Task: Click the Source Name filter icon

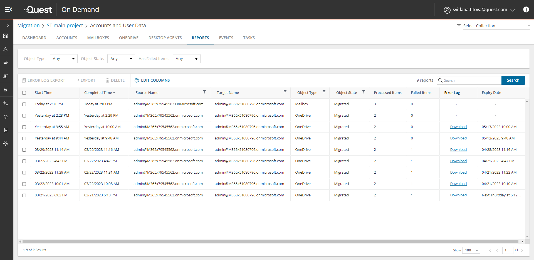Action: click(x=205, y=92)
